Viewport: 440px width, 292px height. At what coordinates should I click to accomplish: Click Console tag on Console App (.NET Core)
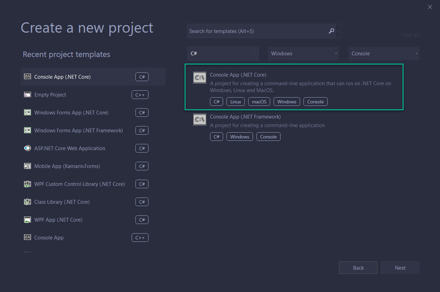(316, 102)
